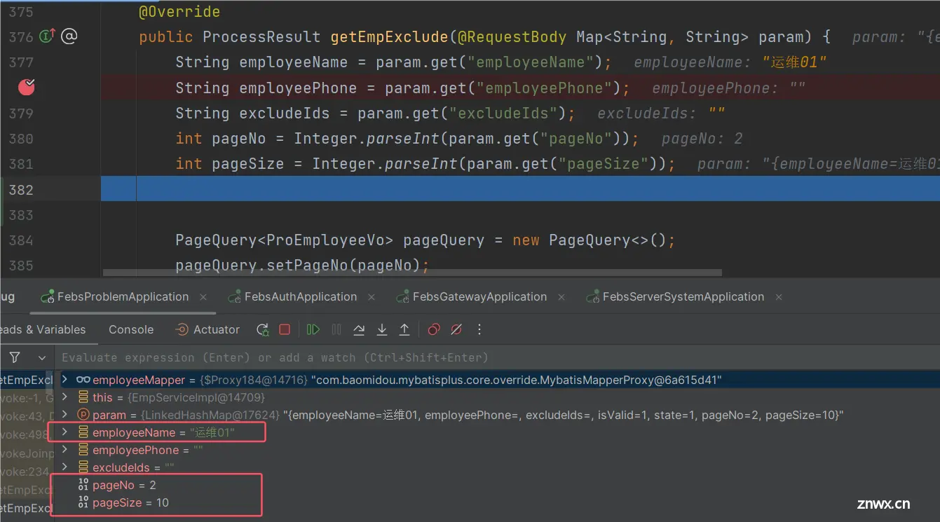Switch to the FebsGatewayApplication debug tab
The height and width of the screenshot is (522, 940).
479,297
